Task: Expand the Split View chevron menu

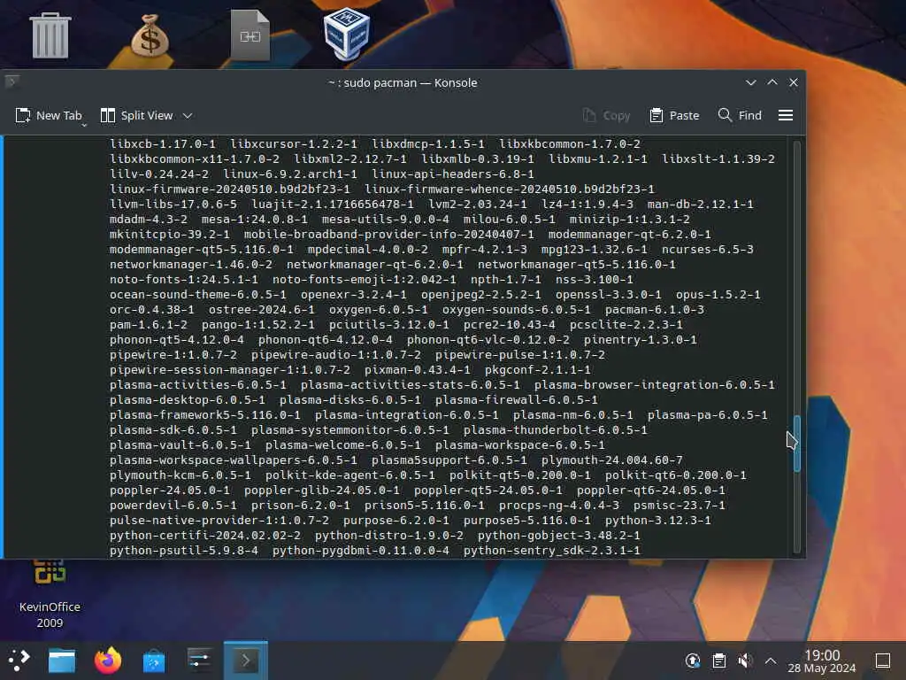Action: pyautogui.click(x=188, y=116)
